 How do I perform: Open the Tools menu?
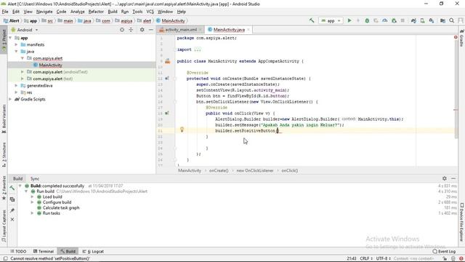click(137, 12)
